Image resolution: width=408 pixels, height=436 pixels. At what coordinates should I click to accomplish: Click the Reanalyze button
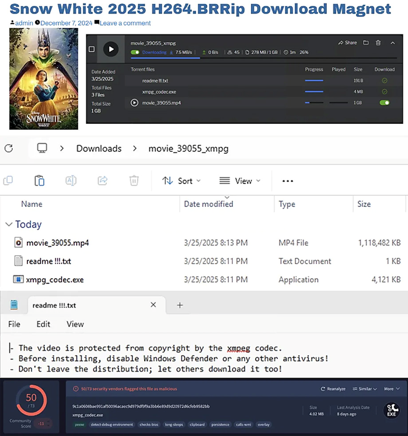(333, 389)
